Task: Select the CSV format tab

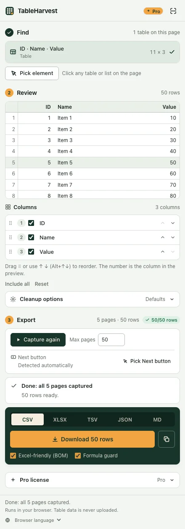Action: coord(27,420)
